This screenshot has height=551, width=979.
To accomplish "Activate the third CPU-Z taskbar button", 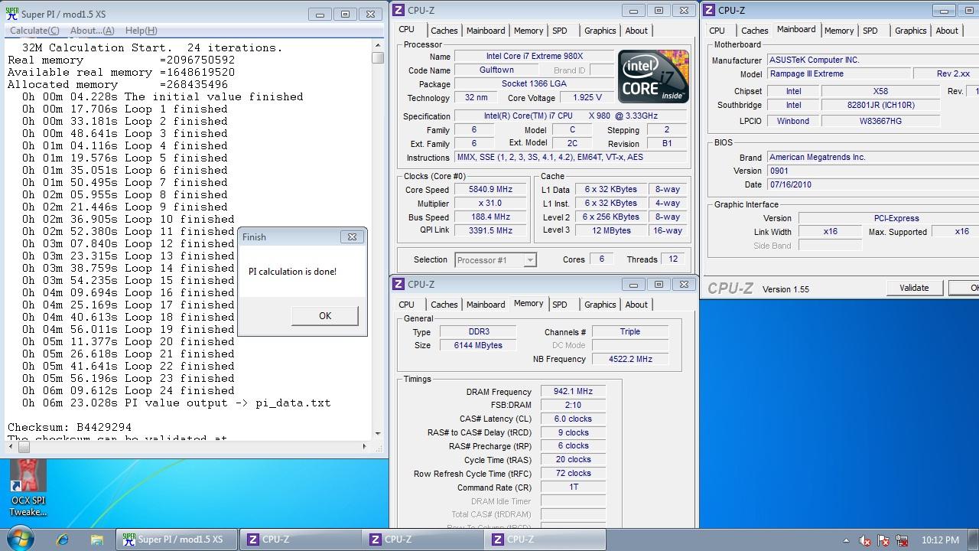I will coord(545,540).
